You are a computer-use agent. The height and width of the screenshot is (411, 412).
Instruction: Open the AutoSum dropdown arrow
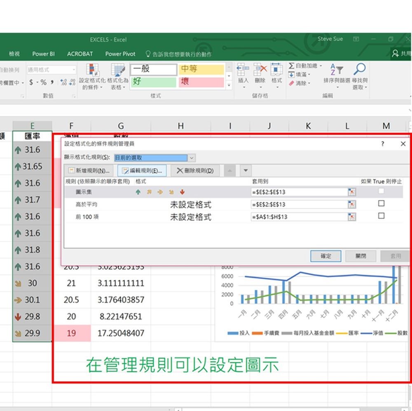pos(321,66)
